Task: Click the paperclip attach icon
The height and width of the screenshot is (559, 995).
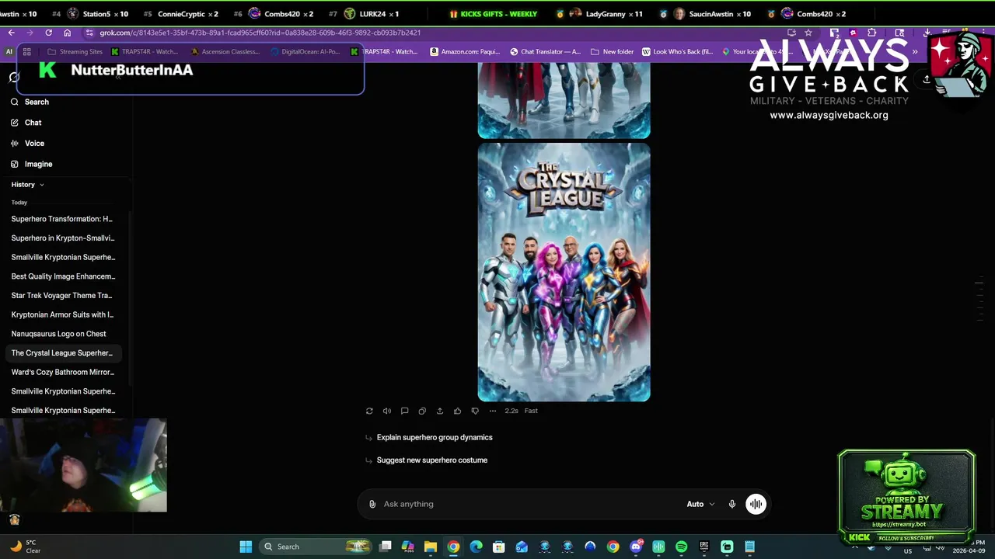Action: tap(372, 504)
